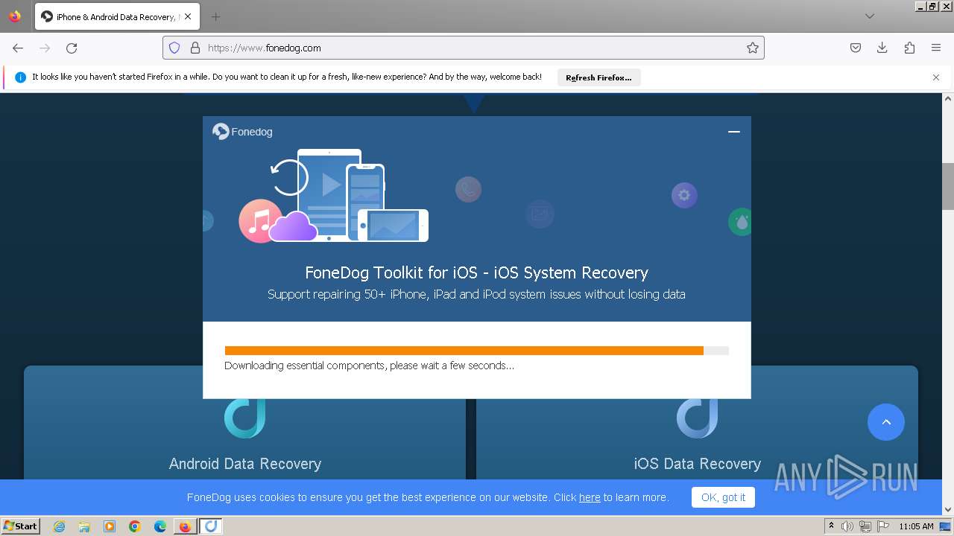Accept cookies with OK, got it
954x536 pixels.
click(x=723, y=497)
